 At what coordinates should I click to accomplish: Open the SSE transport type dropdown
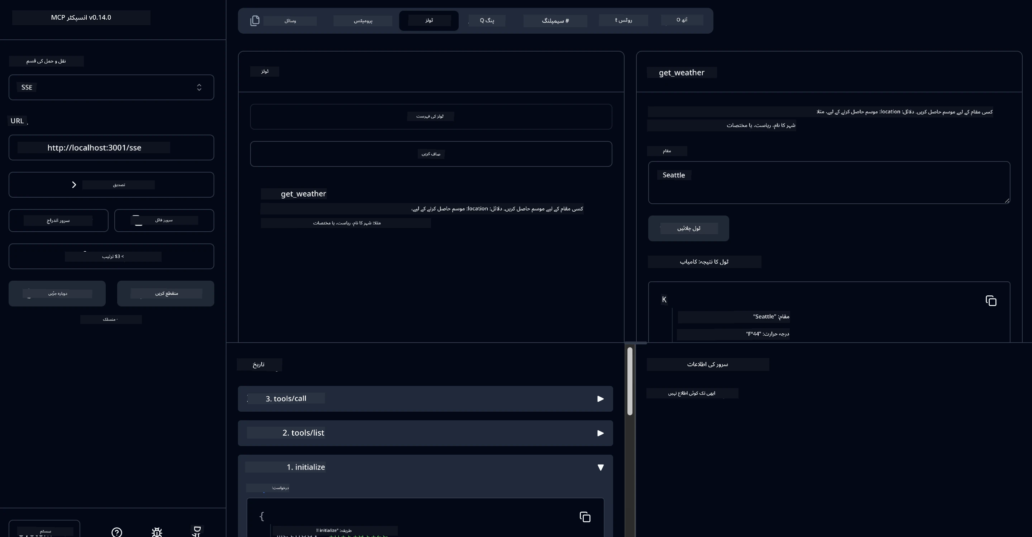(x=111, y=87)
